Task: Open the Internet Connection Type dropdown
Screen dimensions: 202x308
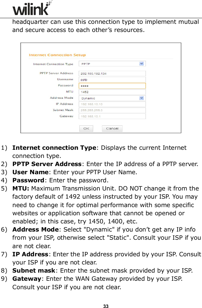Action: (x=112, y=63)
